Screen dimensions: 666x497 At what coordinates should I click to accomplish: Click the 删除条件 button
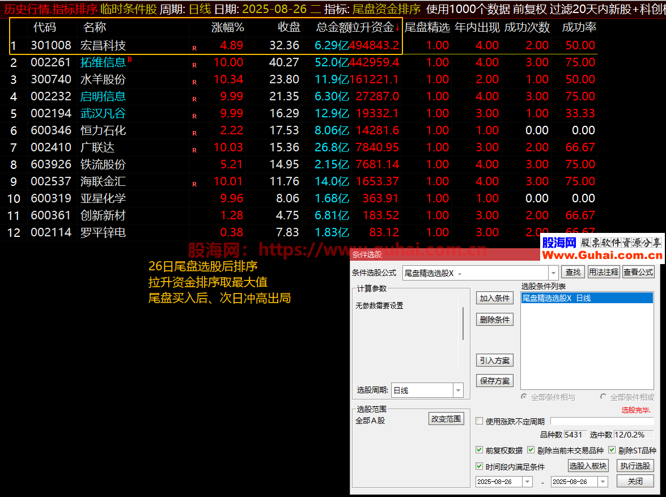495,320
